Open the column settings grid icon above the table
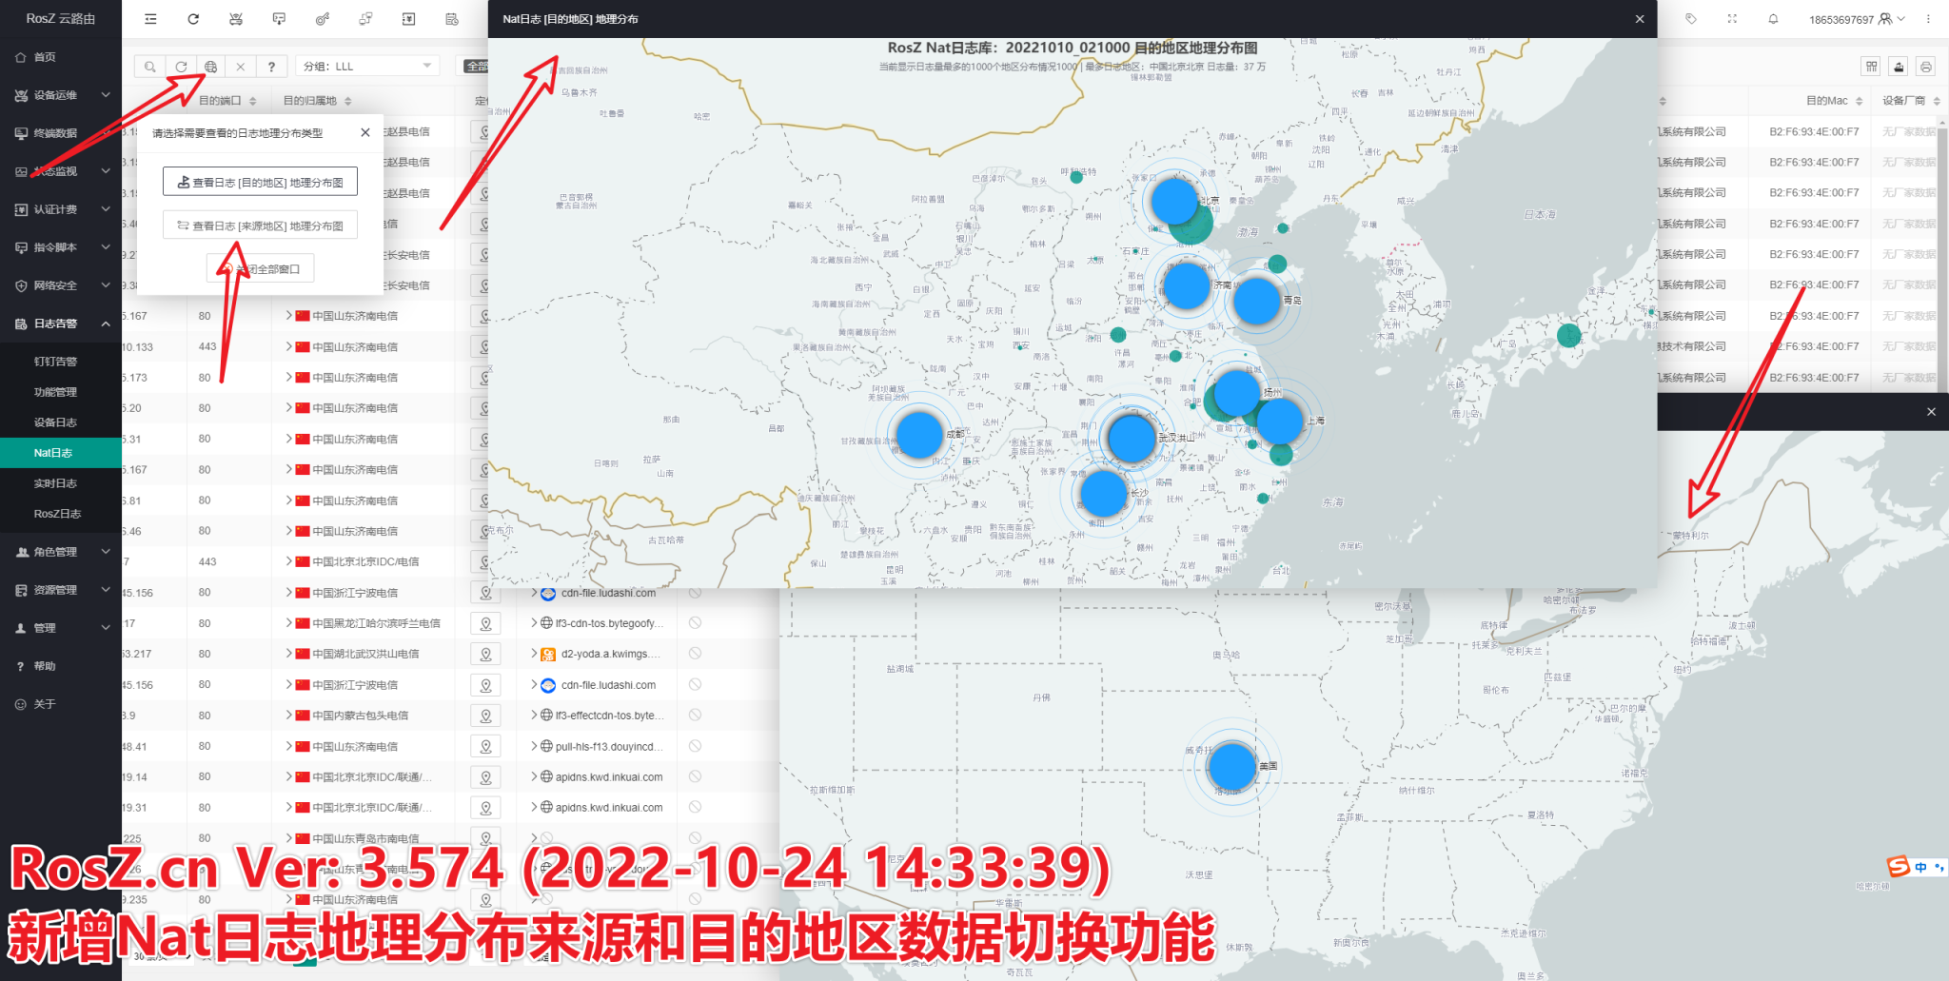The width and height of the screenshot is (1949, 981). [x=1871, y=67]
